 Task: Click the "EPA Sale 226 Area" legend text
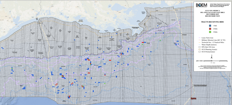tap(208, 47)
